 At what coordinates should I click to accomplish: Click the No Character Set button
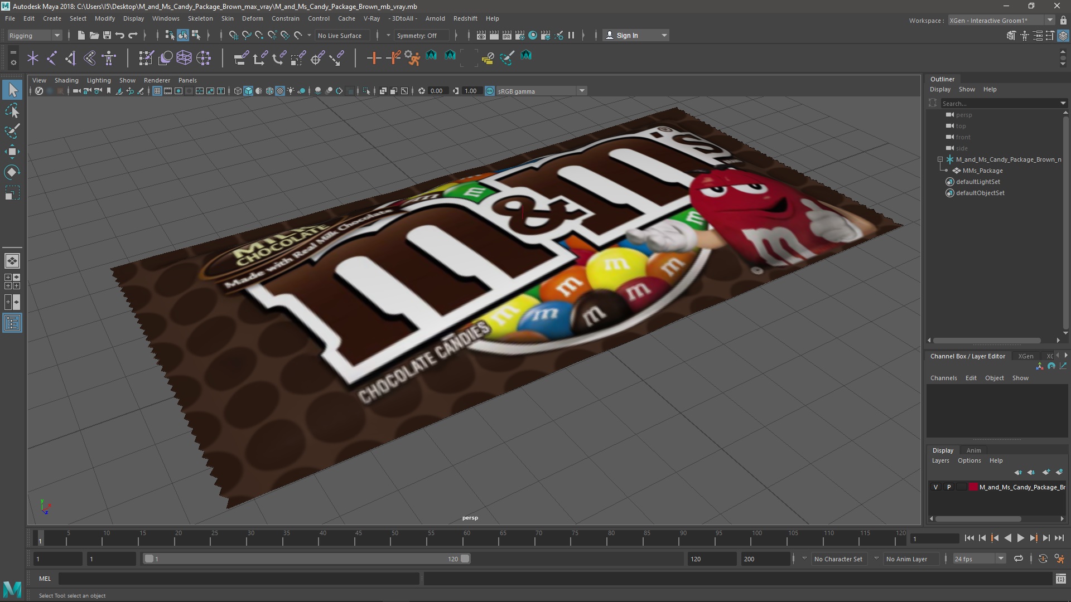[x=838, y=559]
